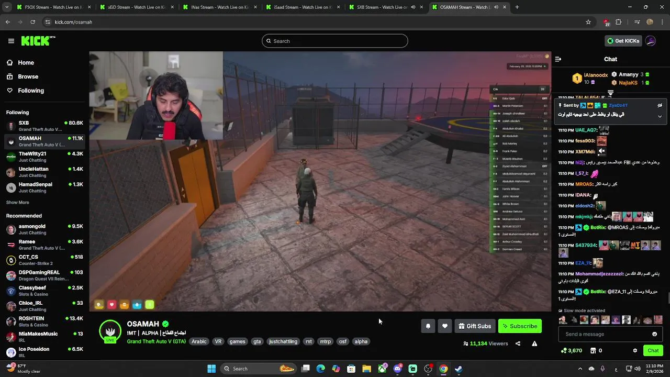Screen dimensions: 670x377
Task: Reload the page
Action: [x=32, y=22]
